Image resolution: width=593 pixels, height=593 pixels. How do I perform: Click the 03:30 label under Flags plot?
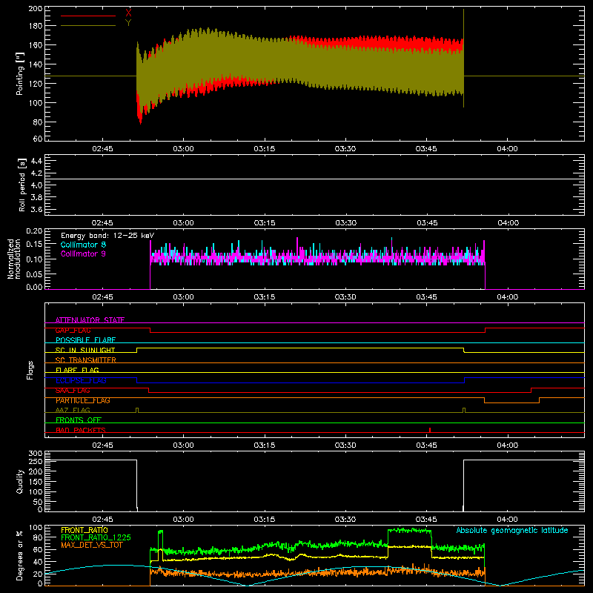345,445
